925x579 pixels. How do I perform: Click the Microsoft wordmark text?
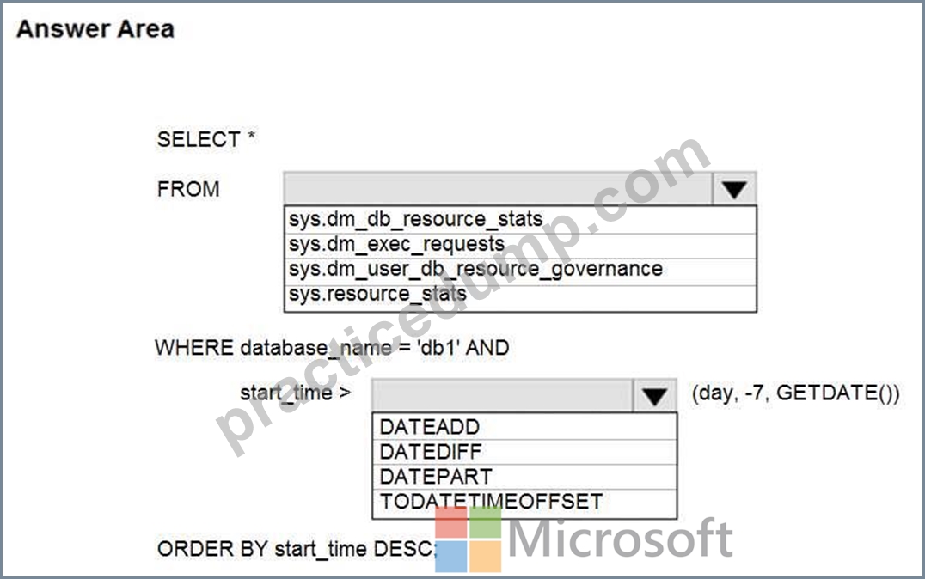pos(620,538)
